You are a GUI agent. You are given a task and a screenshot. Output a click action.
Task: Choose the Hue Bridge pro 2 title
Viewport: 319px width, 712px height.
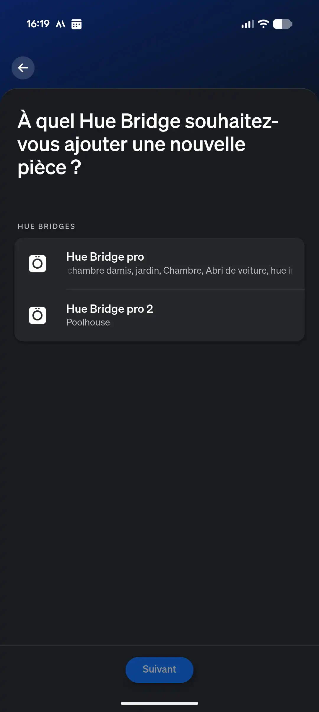coord(110,309)
